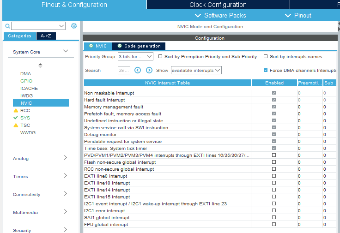Select the Memory management fault row
Image resolution: width=340 pixels, height=233 pixels.
click(210, 107)
